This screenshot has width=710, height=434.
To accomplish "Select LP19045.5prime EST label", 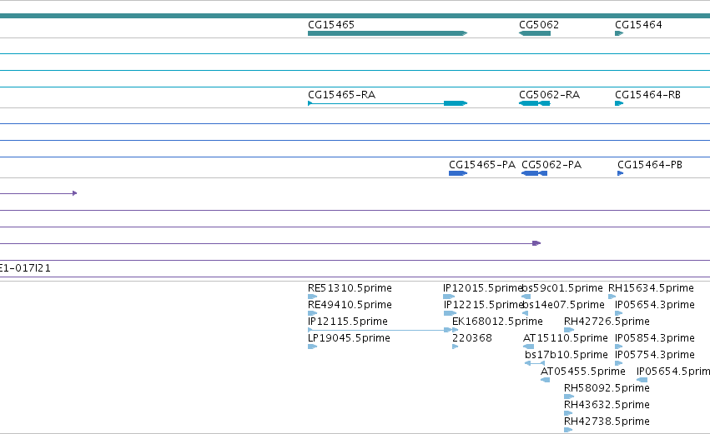I will (349, 338).
